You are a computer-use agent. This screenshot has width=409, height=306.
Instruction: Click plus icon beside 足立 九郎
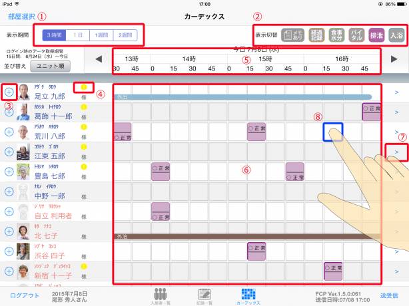(9, 91)
